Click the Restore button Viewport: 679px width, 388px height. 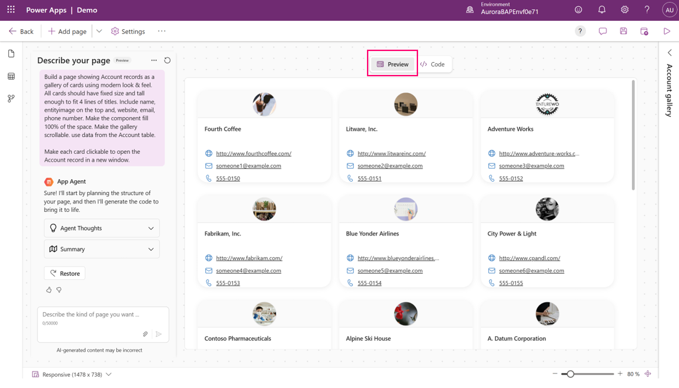[65, 273]
